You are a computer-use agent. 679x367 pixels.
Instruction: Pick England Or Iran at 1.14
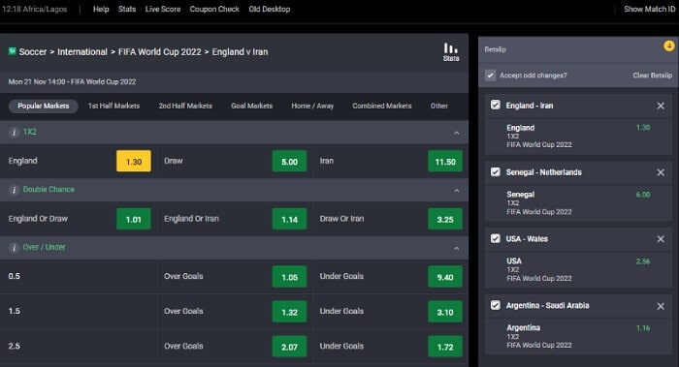point(289,219)
